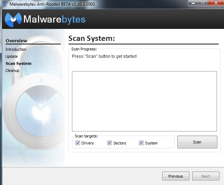Click 'Press "Scan" button to get started' text
224x185 pixels.
pos(104,56)
